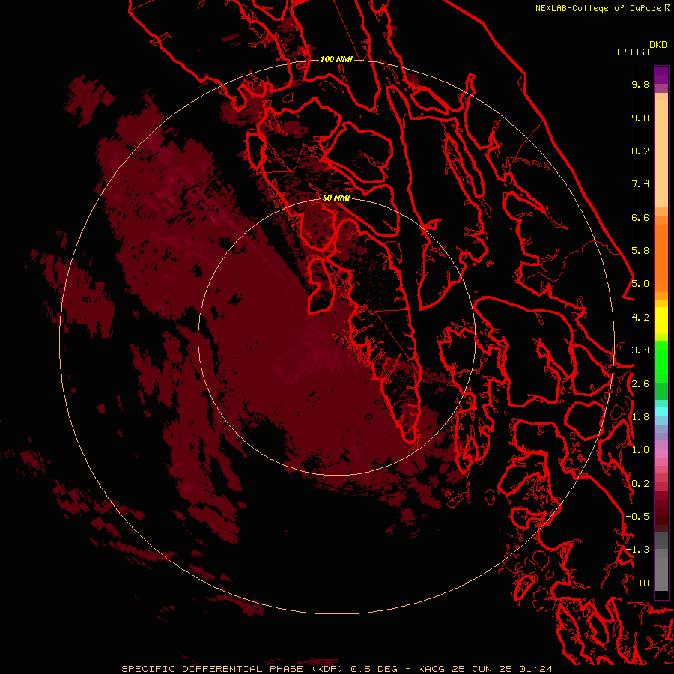Click the bright green color scale band
Viewport: 674px width, 674px height.
[661, 361]
